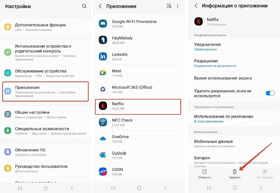Open Приложения settings entry

click(45, 91)
